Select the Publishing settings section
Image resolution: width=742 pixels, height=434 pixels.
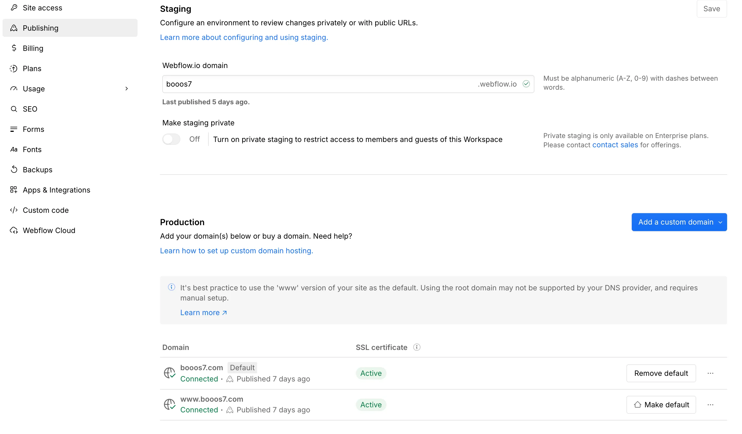tap(70, 28)
